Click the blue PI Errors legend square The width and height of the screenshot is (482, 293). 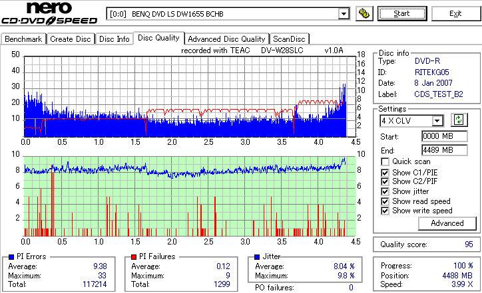click(11, 257)
